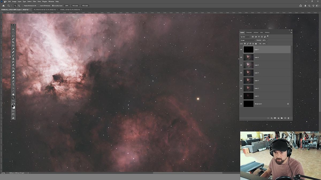Hide the Layer 4 layer
Image resolution: width=321 pixels, height=180 pixels.
point(242,73)
